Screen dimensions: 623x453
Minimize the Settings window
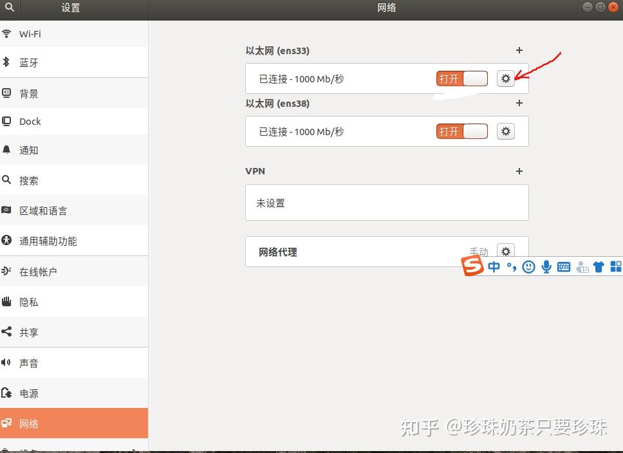pos(587,6)
